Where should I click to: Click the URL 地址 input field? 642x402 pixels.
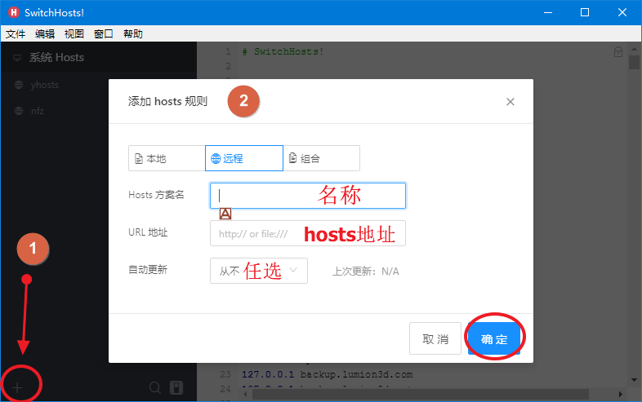click(x=308, y=233)
